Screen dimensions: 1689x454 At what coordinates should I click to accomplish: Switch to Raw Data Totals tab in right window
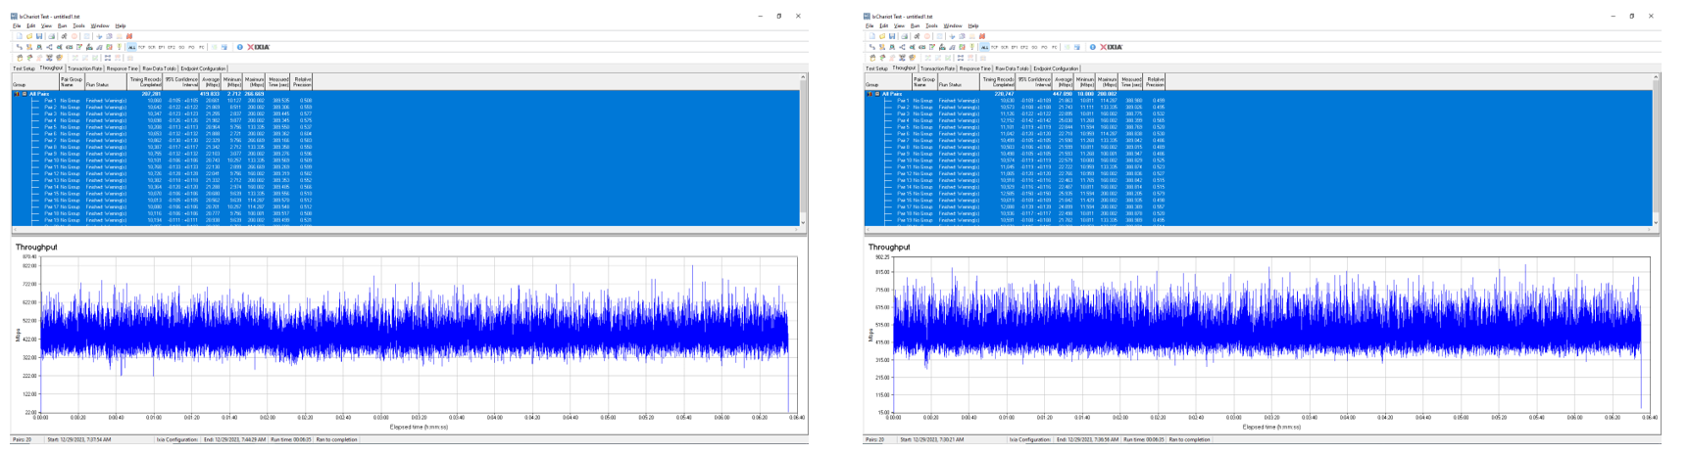tap(1012, 68)
